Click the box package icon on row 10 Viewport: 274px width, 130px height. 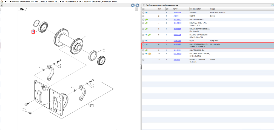click(x=149, y=54)
